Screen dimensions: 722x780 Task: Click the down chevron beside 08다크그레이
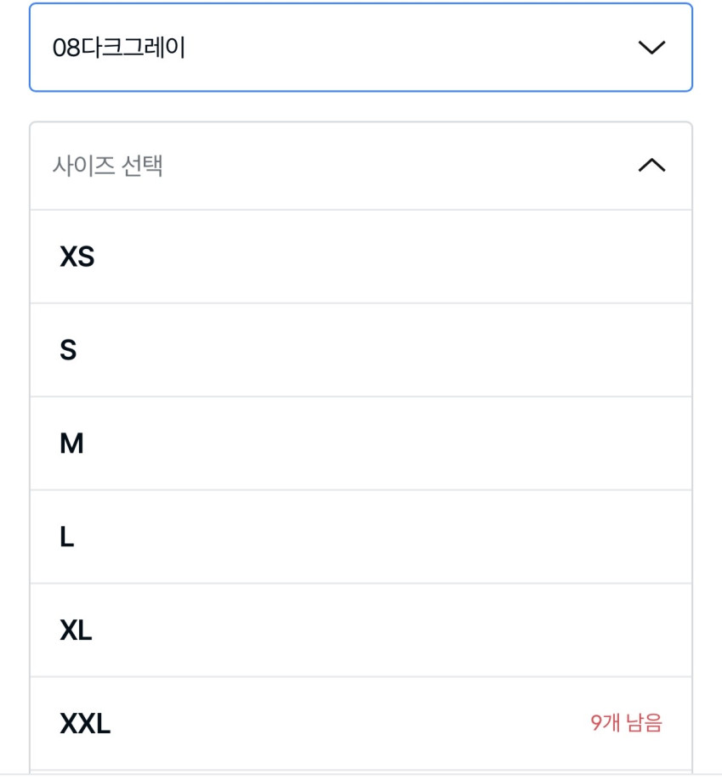(651, 48)
